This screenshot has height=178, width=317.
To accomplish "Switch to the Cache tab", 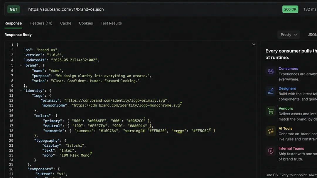I will click(66, 23).
